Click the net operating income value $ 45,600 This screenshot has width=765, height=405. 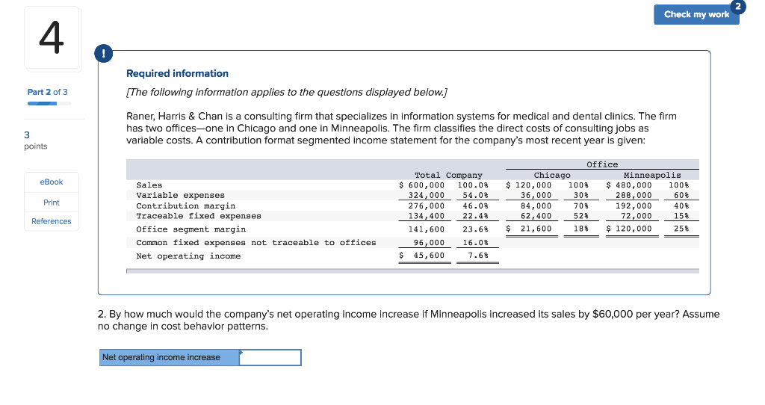(421, 256)
